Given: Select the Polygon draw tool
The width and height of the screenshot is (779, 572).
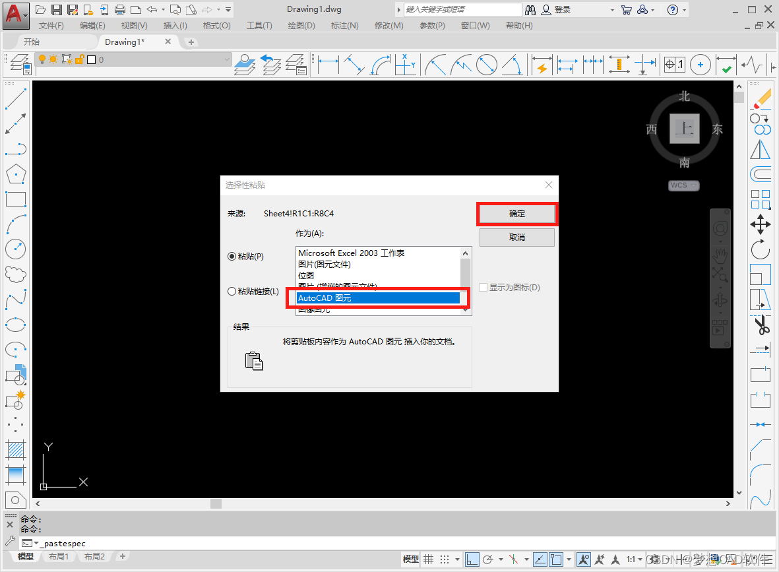Looking at the screenshot, I should tap(15, 174).
